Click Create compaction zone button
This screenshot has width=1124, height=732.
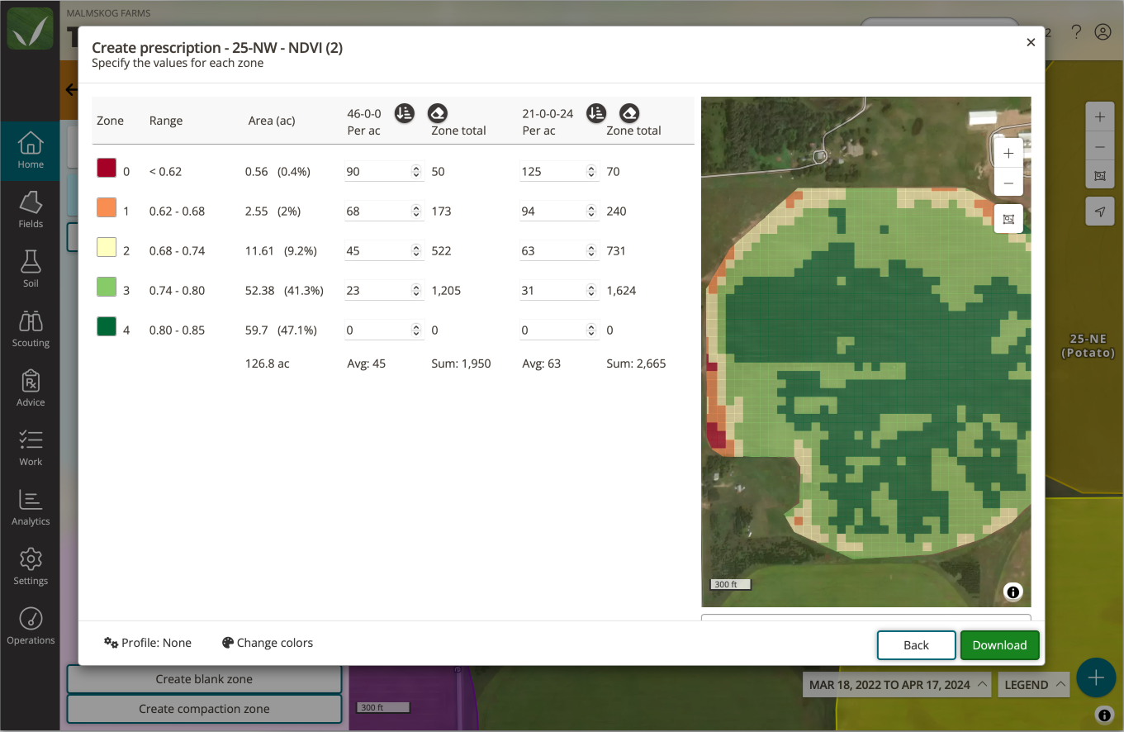coord(204,709)
